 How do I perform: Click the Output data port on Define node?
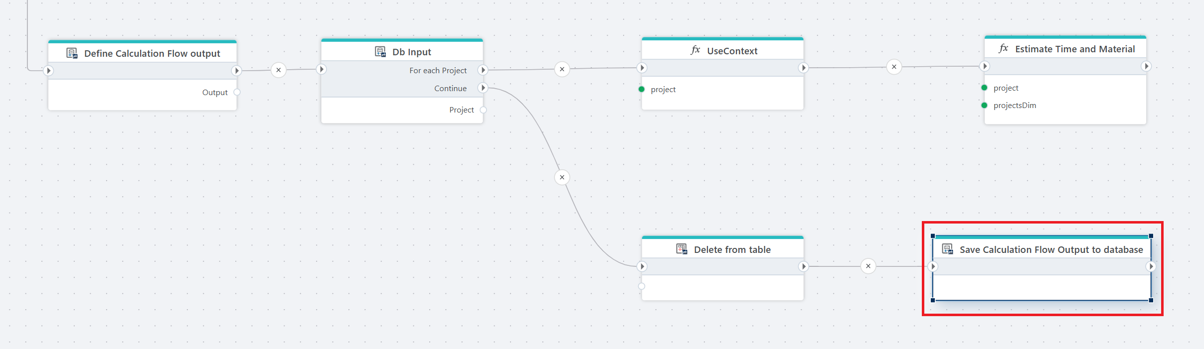click(x=237, y=92)
